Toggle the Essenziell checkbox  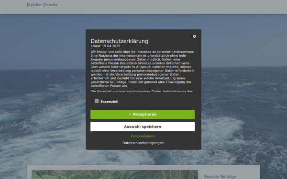pos(97,101)
